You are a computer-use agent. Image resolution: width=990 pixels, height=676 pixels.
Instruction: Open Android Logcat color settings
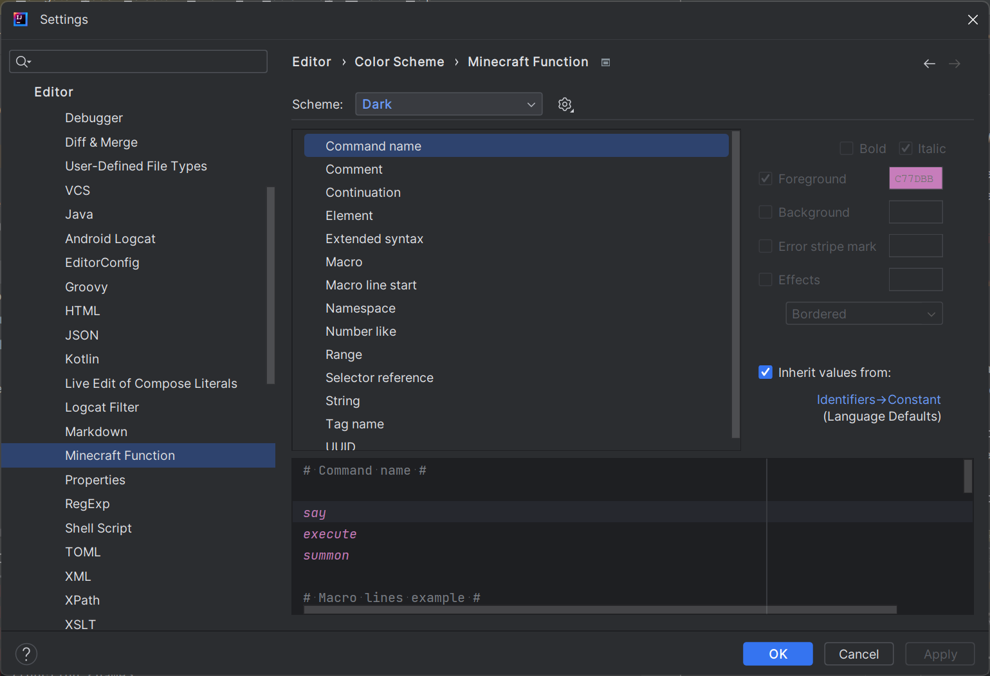coord(110,239)
